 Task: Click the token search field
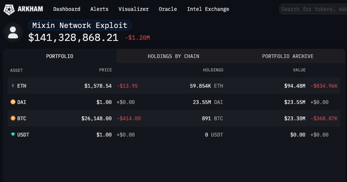(313, 9)
